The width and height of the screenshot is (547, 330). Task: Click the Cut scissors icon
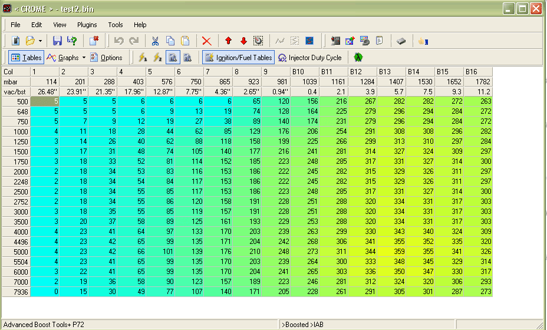(x=155, y=41)
